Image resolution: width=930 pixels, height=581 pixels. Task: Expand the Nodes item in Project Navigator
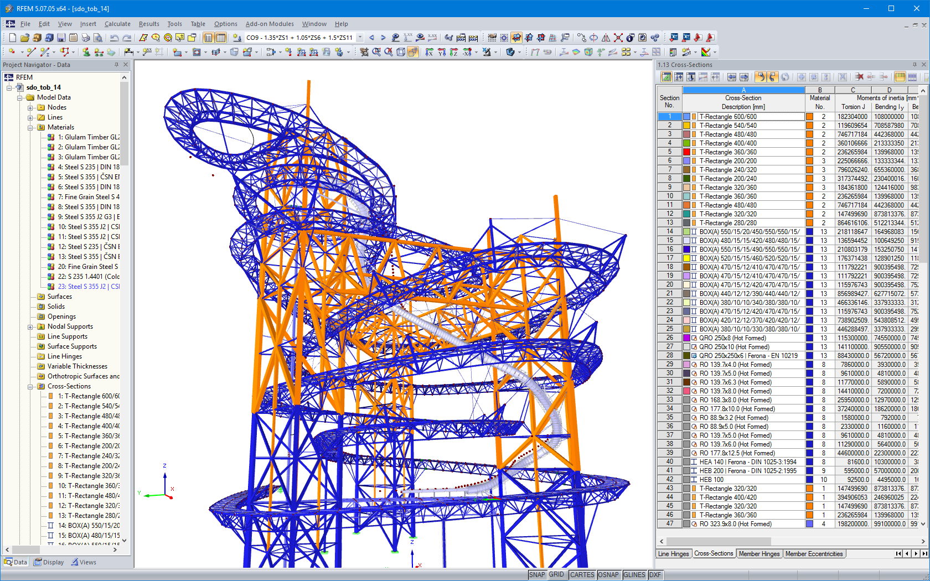(x=31, y=107)
